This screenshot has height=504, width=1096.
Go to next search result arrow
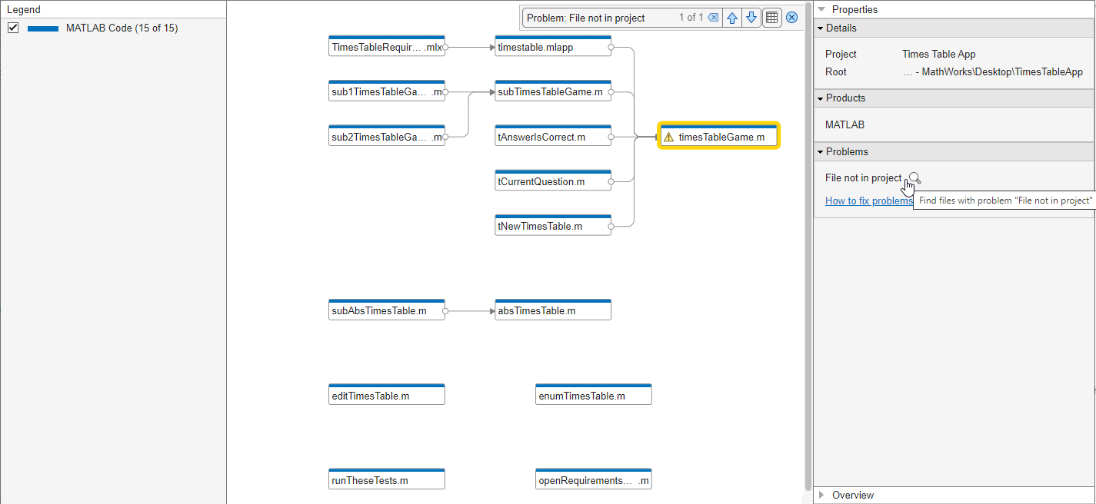(x=751, y=18)
